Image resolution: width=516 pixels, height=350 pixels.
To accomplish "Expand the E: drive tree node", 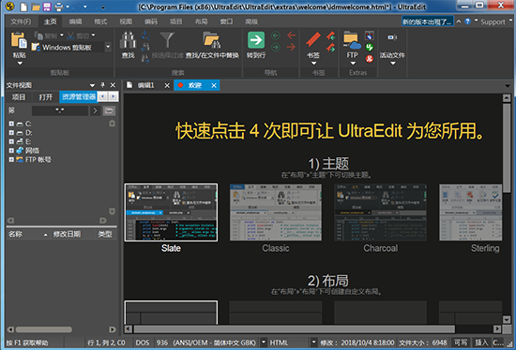I will 11,141.
